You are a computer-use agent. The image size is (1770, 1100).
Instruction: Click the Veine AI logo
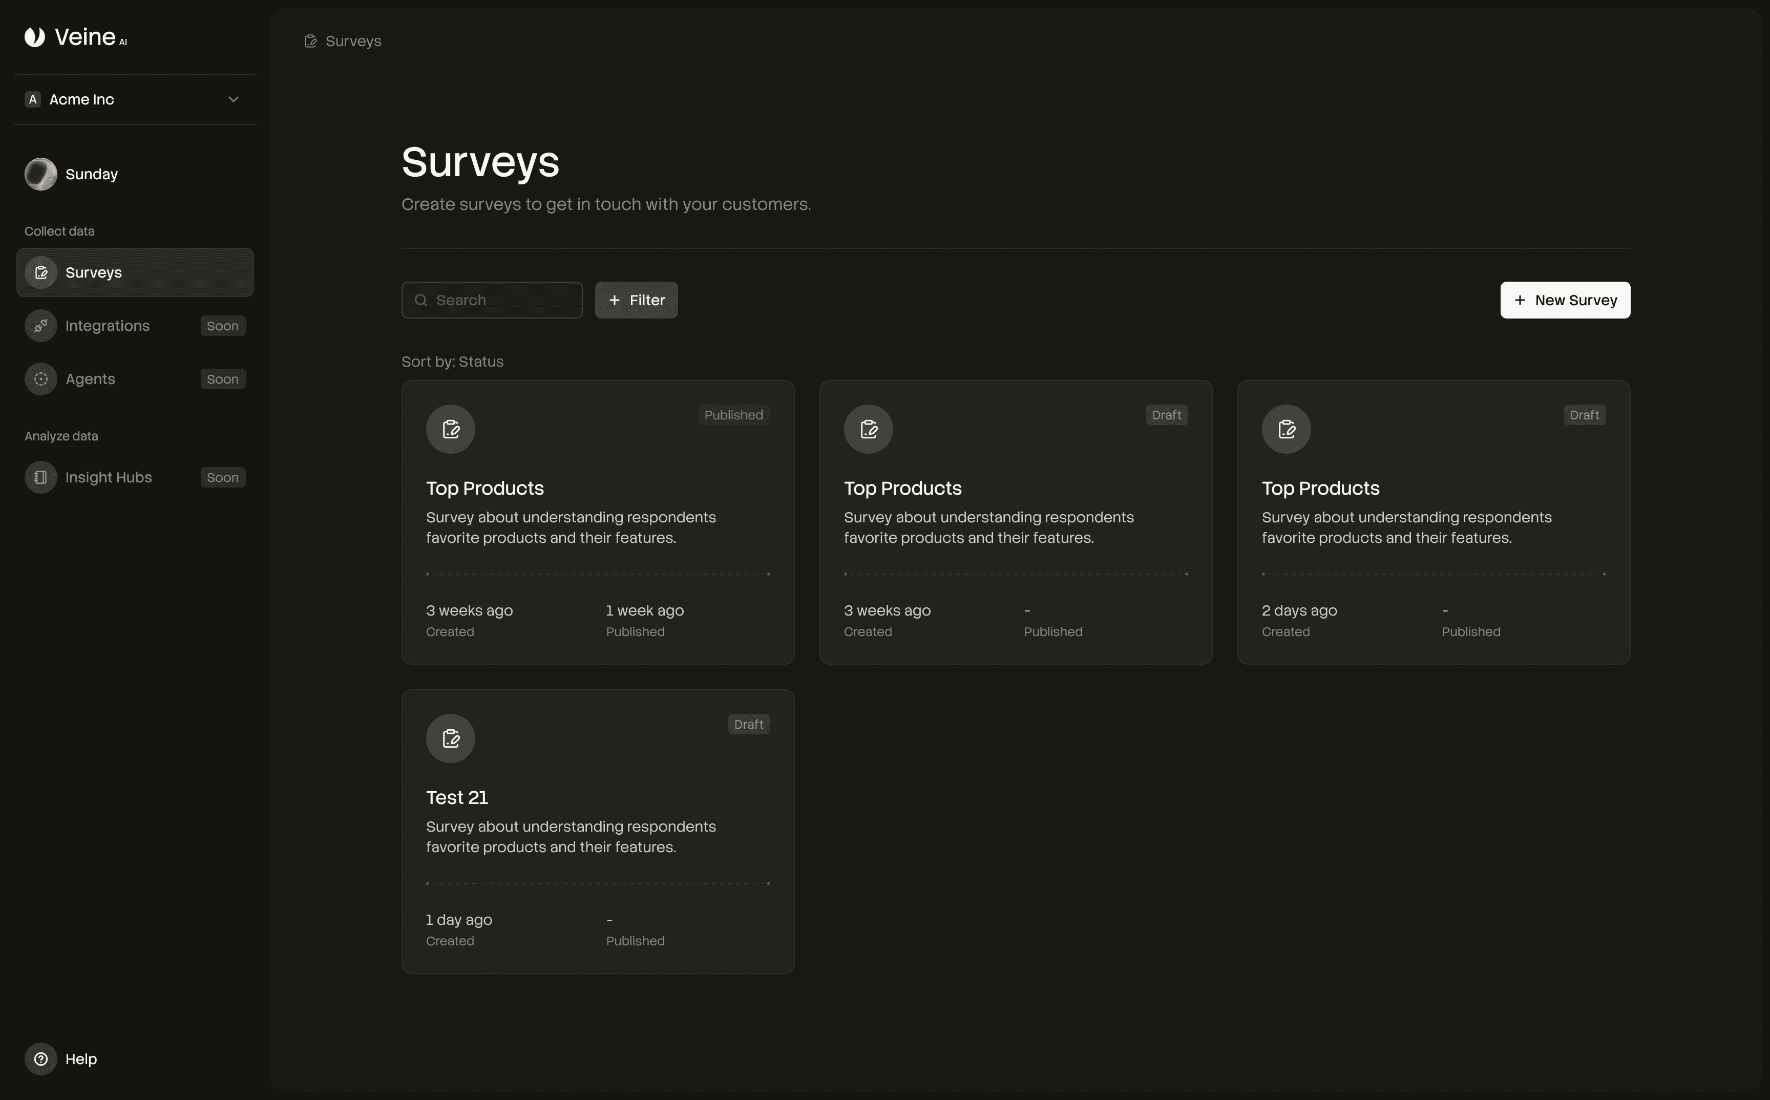pos(75,37)
